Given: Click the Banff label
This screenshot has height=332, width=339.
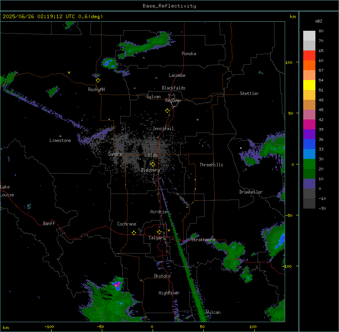Looking at the screenshot, I should point(49,224).
